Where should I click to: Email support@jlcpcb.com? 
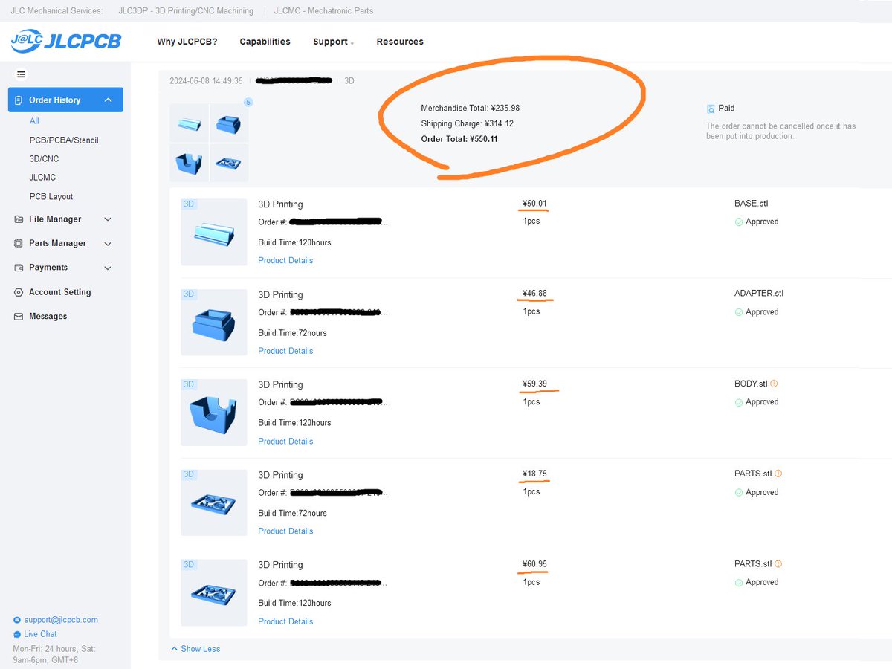click(x=61, y=620)
